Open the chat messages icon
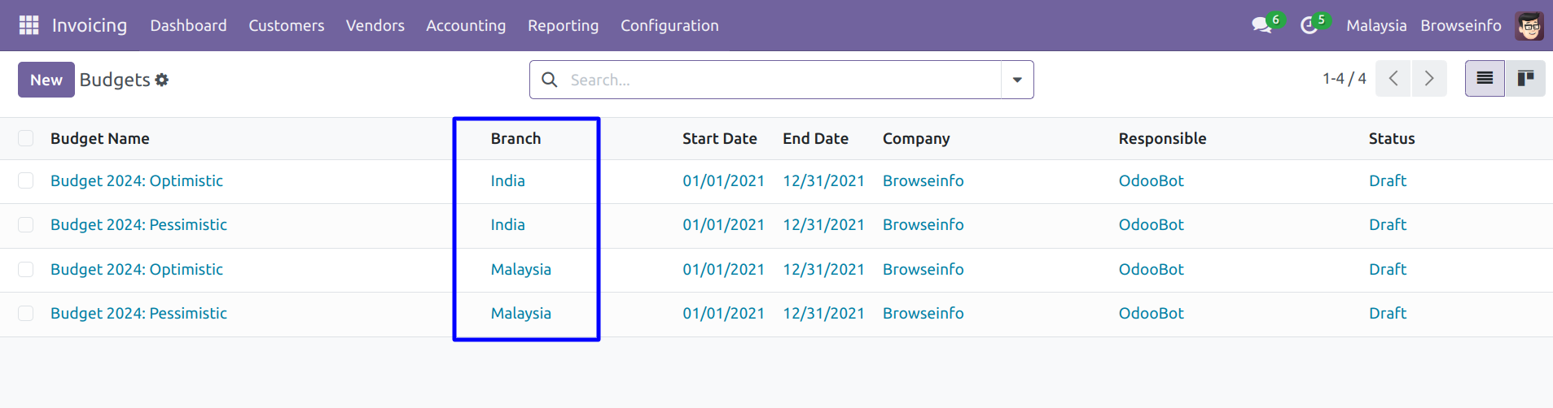The height and width of the screenshot is (408, 1553). pos(1261,25)
